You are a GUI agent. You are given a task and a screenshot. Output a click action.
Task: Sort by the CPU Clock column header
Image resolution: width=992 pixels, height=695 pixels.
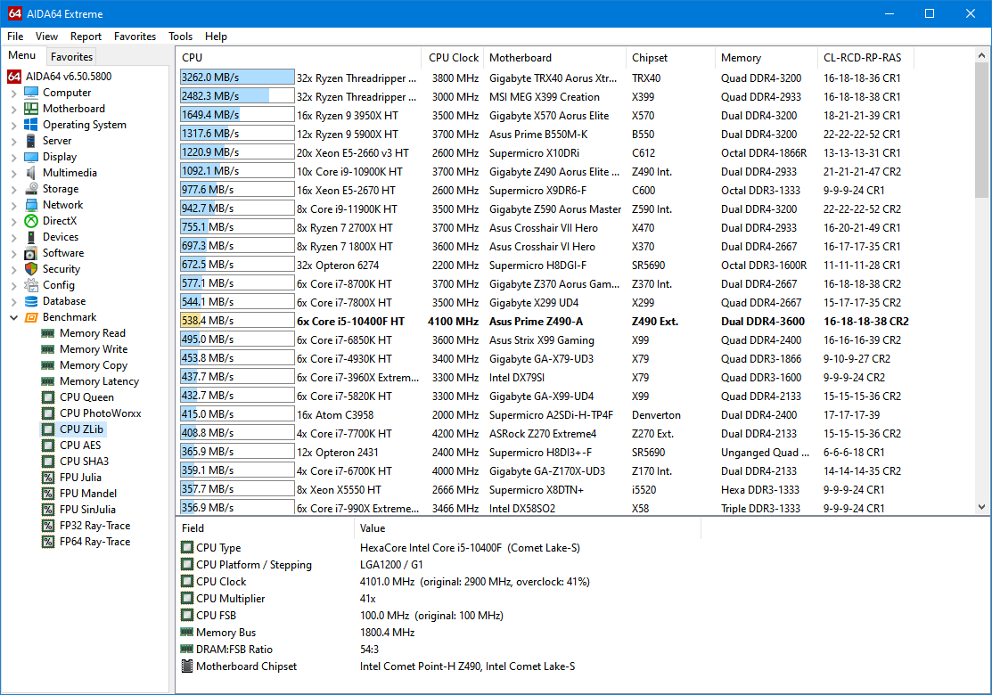pyautogui.click(x=453, y=58)
